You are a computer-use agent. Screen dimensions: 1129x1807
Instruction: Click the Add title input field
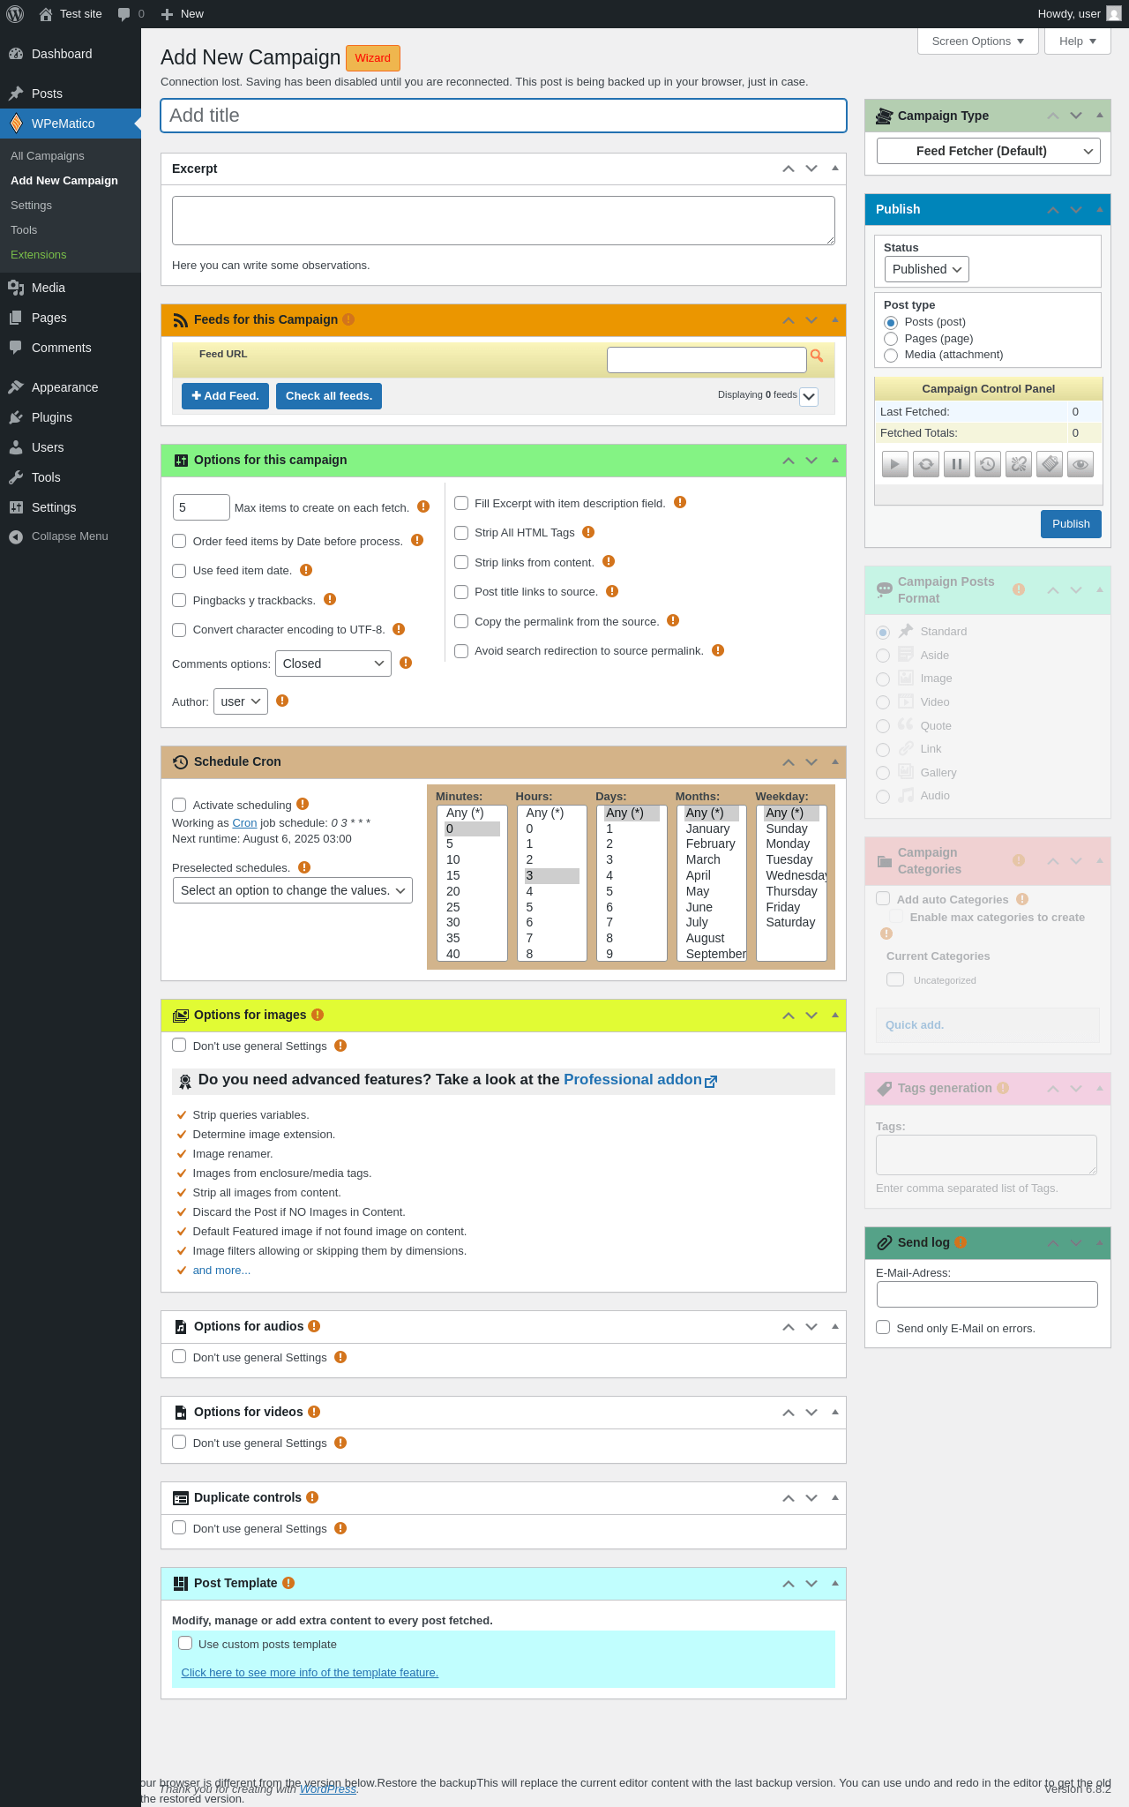504,116
